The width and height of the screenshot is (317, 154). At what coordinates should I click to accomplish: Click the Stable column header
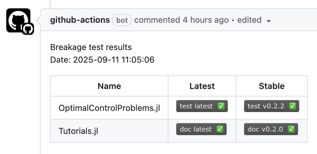coord(272,86)
